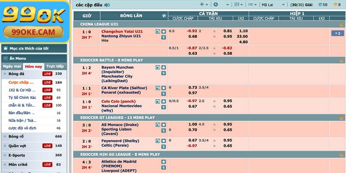
Task: Bet Changchun Yatai U21 handicap odds -0.92
Action: click(x=192, y=31)
